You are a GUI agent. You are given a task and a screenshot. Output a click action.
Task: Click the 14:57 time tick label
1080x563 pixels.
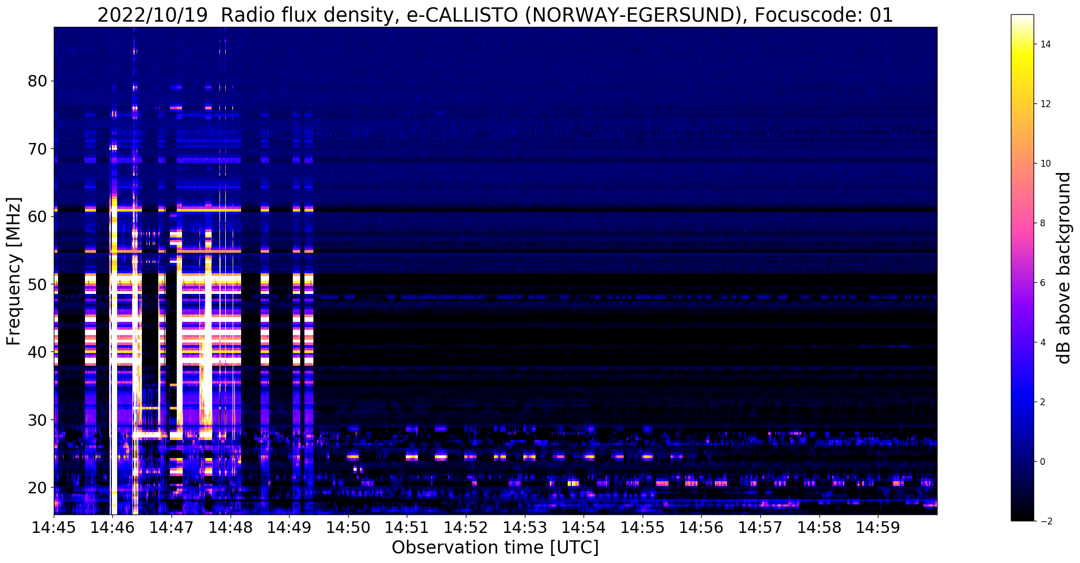click(x=760, y=527)
